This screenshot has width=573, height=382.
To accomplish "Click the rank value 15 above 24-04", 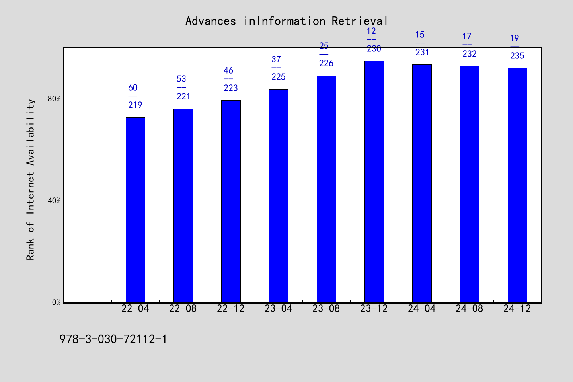I will [x=420, y=35].
